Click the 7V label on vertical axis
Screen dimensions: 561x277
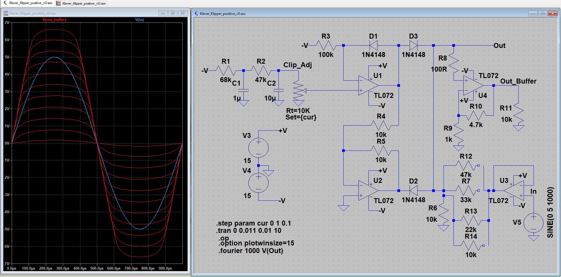[7, 22]
